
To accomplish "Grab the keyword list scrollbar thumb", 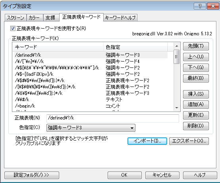I will tap(177, 57).
